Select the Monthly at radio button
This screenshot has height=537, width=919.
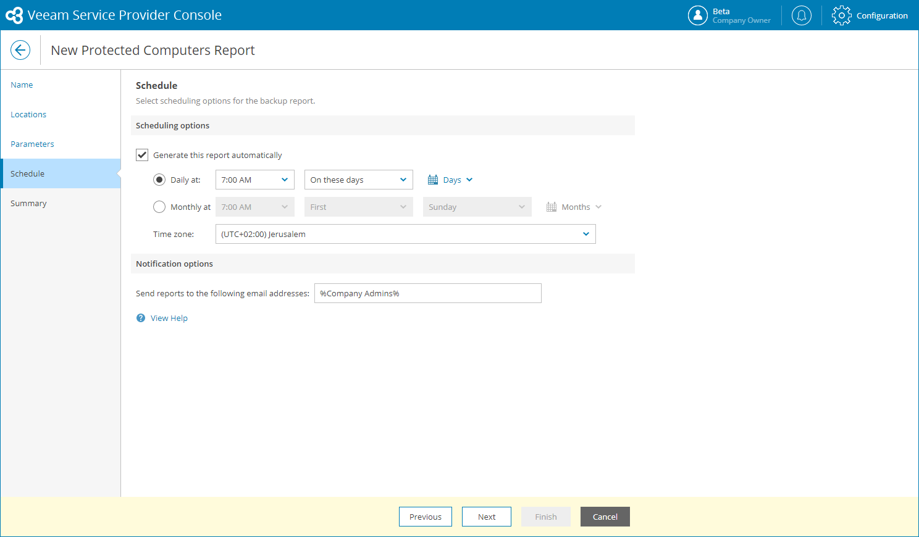159,207
